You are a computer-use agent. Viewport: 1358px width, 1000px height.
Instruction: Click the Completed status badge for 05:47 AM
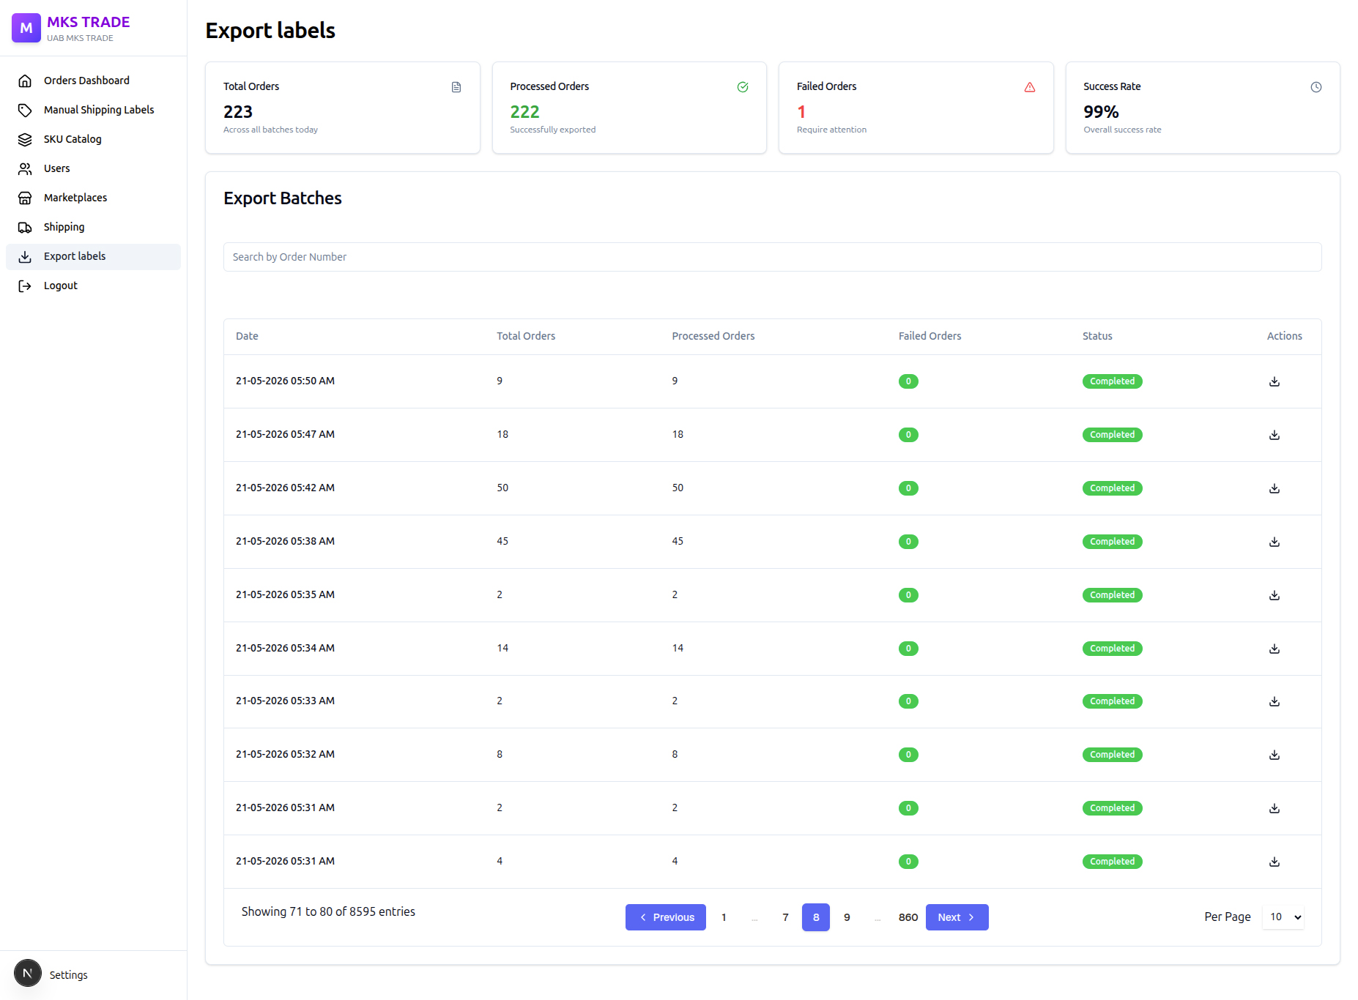click(1112, 435)
